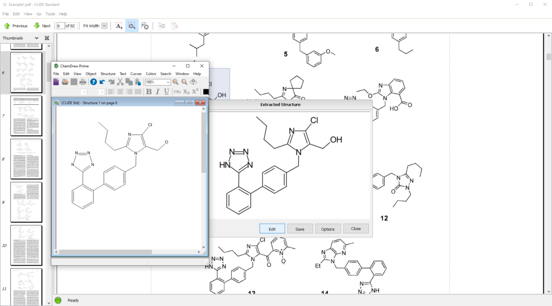Image resolution: width=552 pixels, height=306 pixels.
Task: Click the ChemDraw undo arrow icon
Action: 102,82
